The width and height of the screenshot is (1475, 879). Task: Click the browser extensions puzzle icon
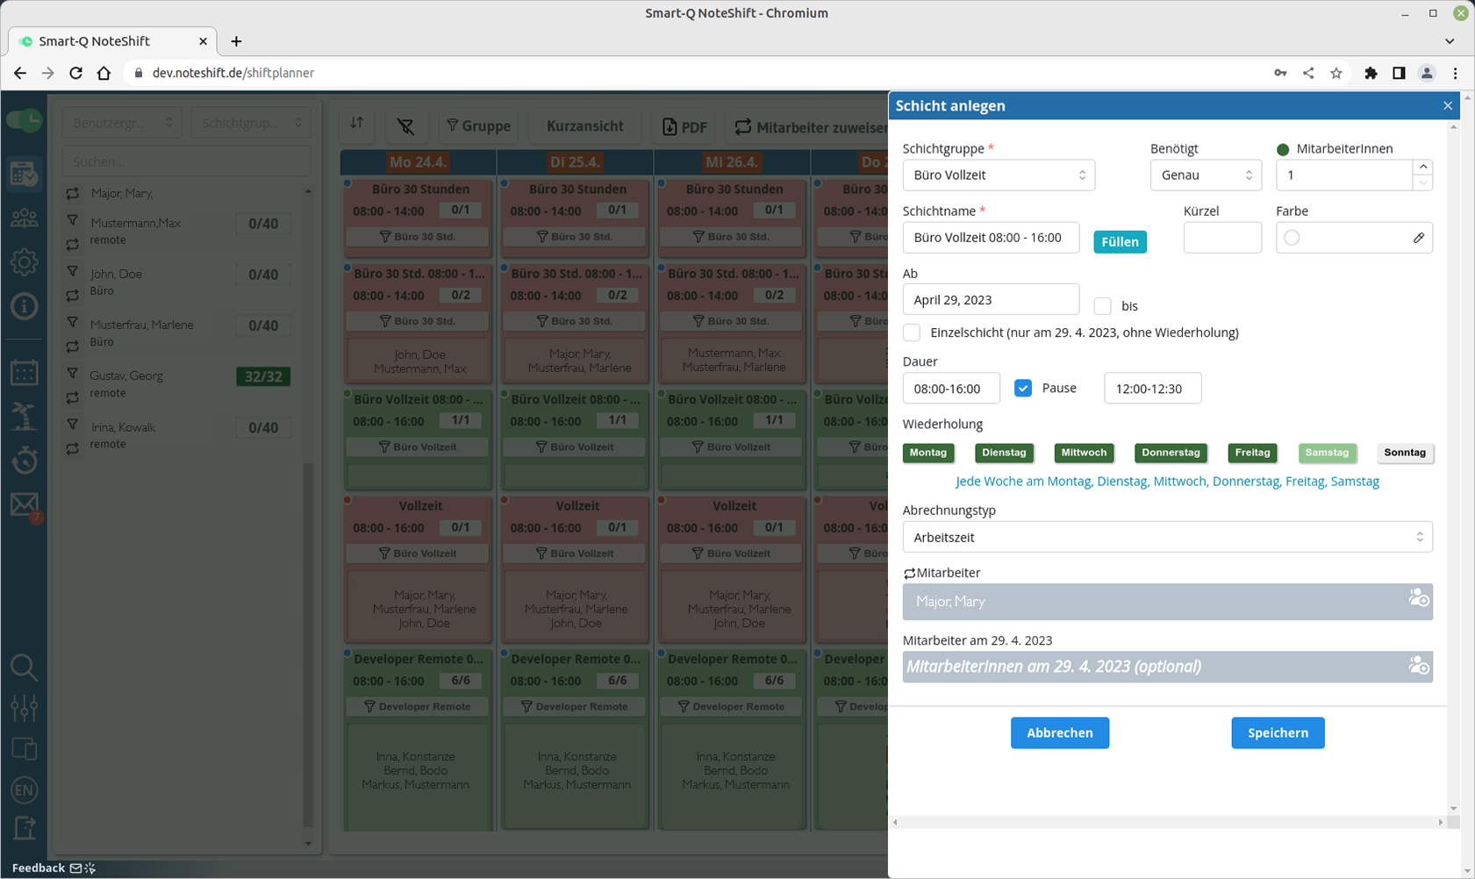(x=1371, y=73)
